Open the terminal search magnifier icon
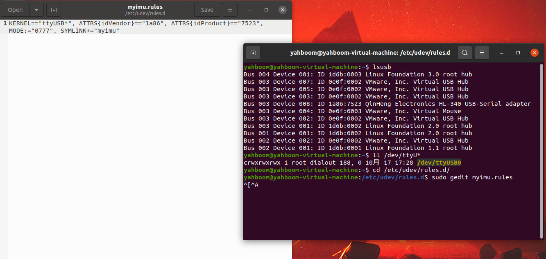The height and width of the screenshot is (259, 546). [x=465, y=53]
